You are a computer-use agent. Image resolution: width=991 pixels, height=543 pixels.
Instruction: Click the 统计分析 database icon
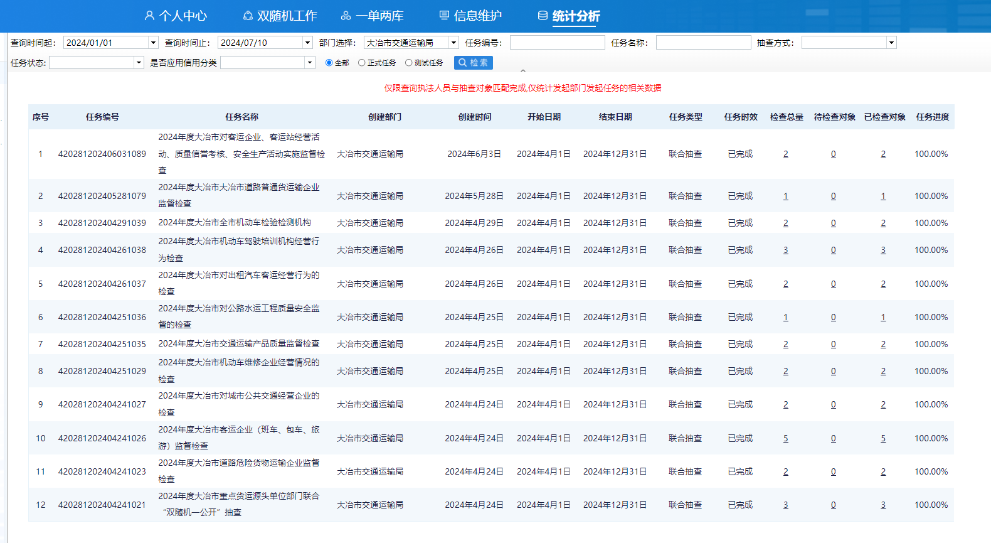(543, 16)
